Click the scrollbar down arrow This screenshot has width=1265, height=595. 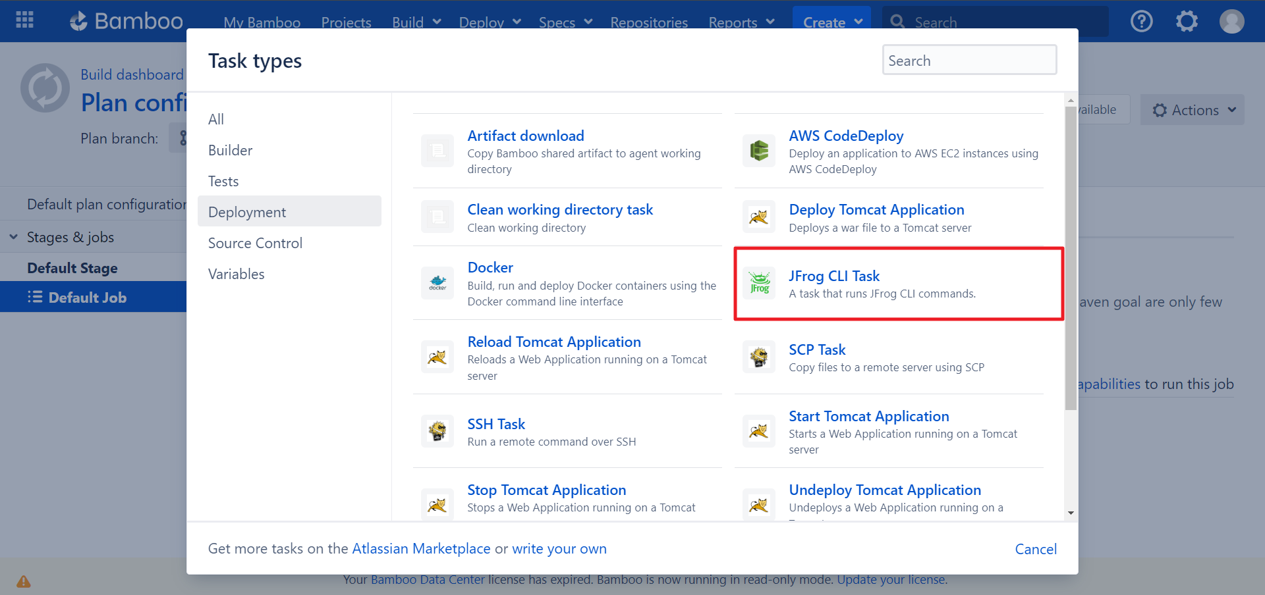click(x=1071, y=513)
